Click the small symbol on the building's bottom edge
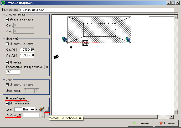 [x=85, y=43]
